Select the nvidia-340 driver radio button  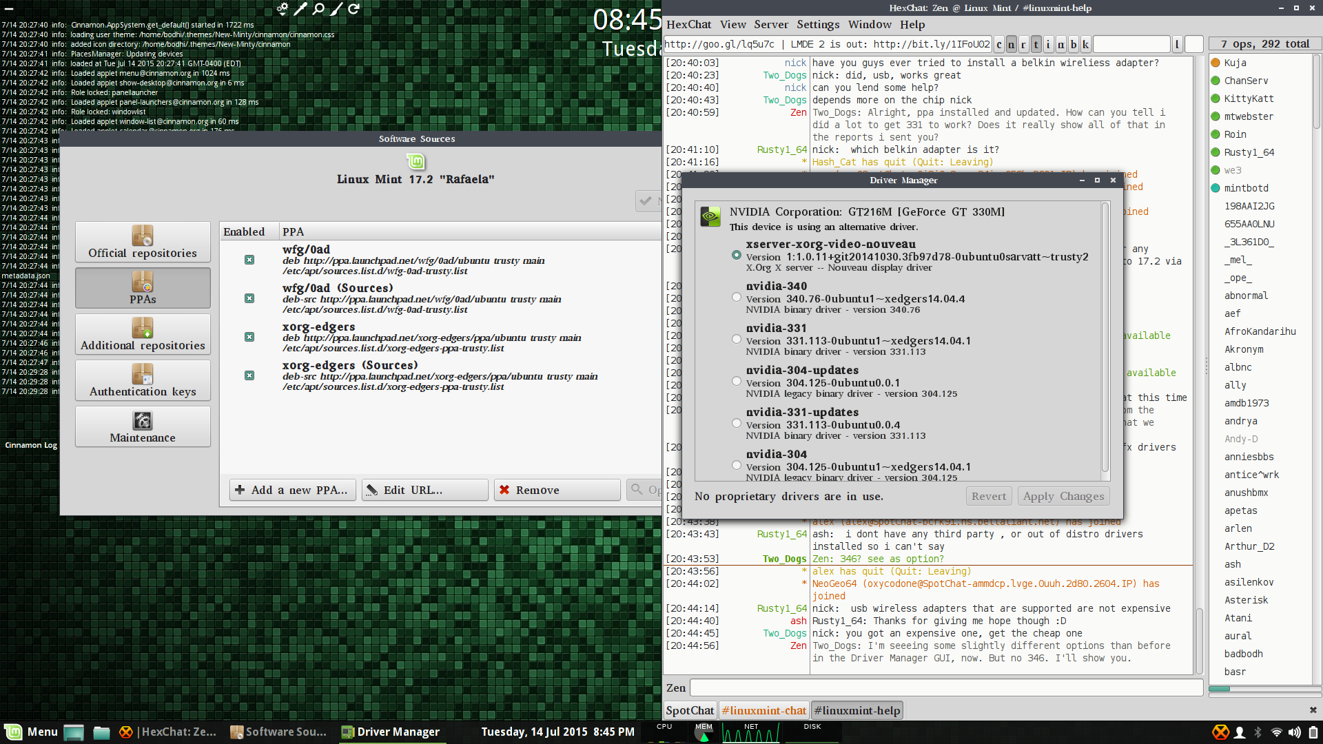click(x=737, y=297)
